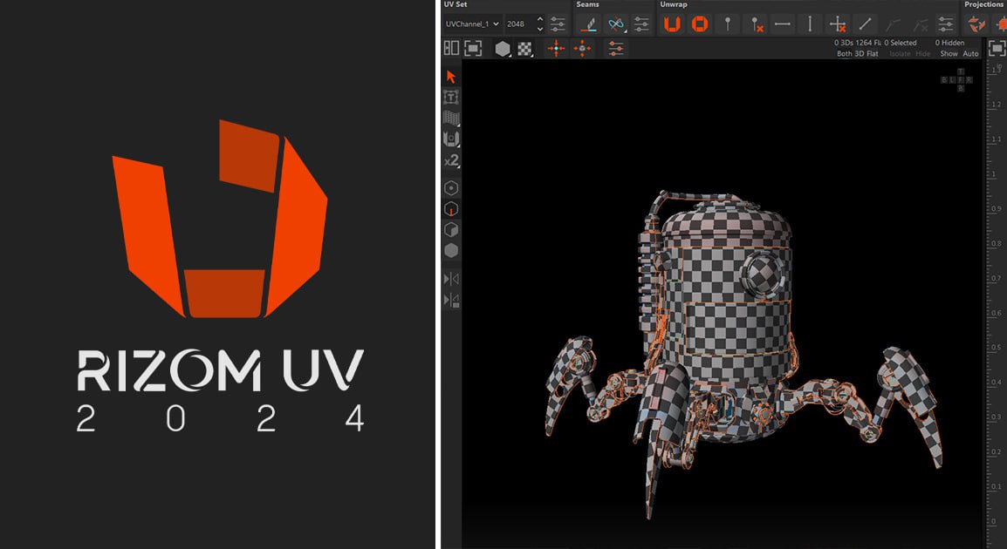Click the Optimize icon beside Unfold

pyautogui.click(x=699, y=24)
